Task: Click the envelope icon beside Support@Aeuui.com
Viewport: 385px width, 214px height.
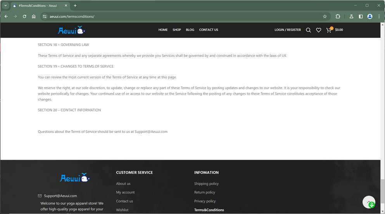Action: tap(40, 196)
